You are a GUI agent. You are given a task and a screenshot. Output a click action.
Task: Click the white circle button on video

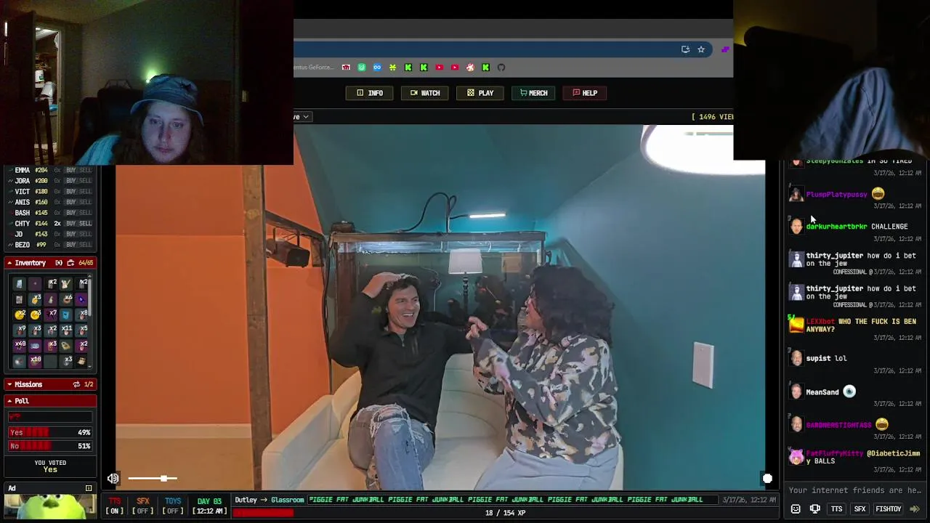pos(767,478)
